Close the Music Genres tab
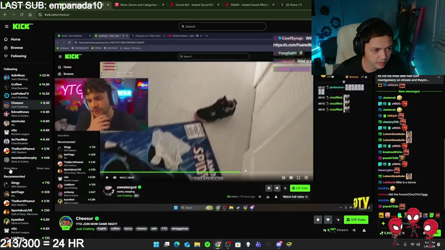Screen dimensions: 445x250 163,5
